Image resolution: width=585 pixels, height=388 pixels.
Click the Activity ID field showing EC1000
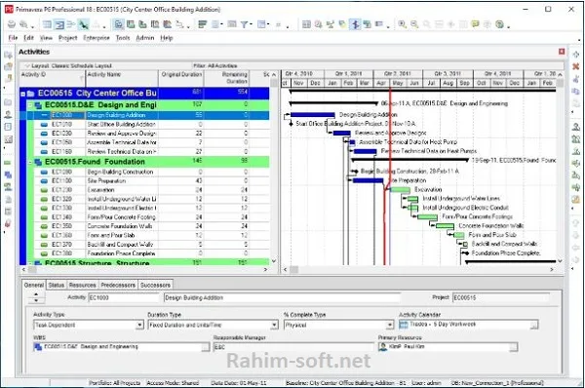coord(124,297)
